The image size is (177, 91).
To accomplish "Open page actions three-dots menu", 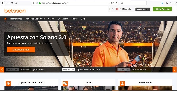I will (x=108, y=3).
